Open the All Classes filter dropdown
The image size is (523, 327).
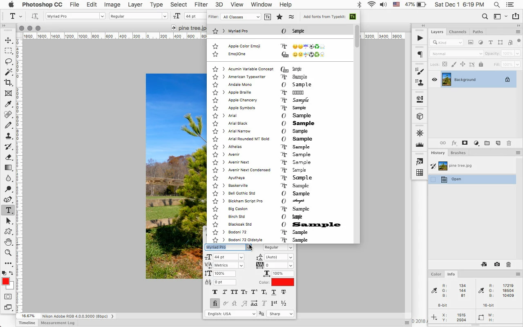pyautogui.click(x=241, y=17)
